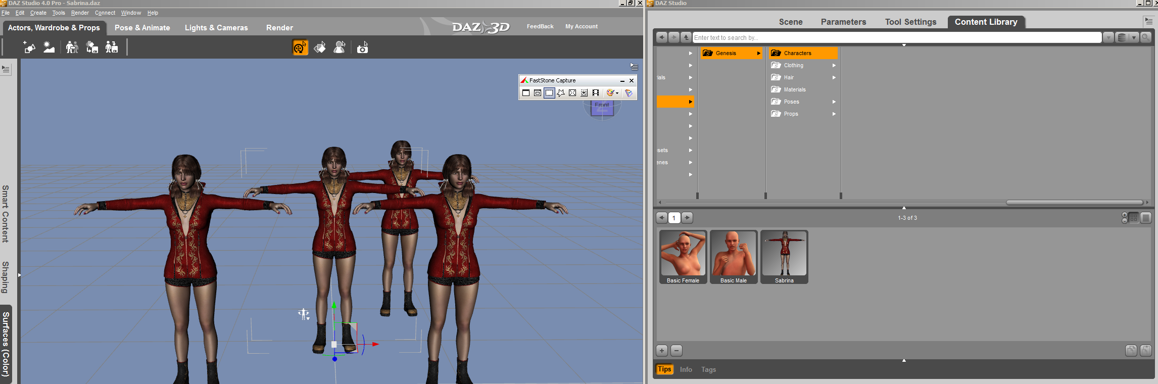This screenshot has height=384, width=1158.
Task: Open Content Library pane options menu
Action: [1148, 21]
